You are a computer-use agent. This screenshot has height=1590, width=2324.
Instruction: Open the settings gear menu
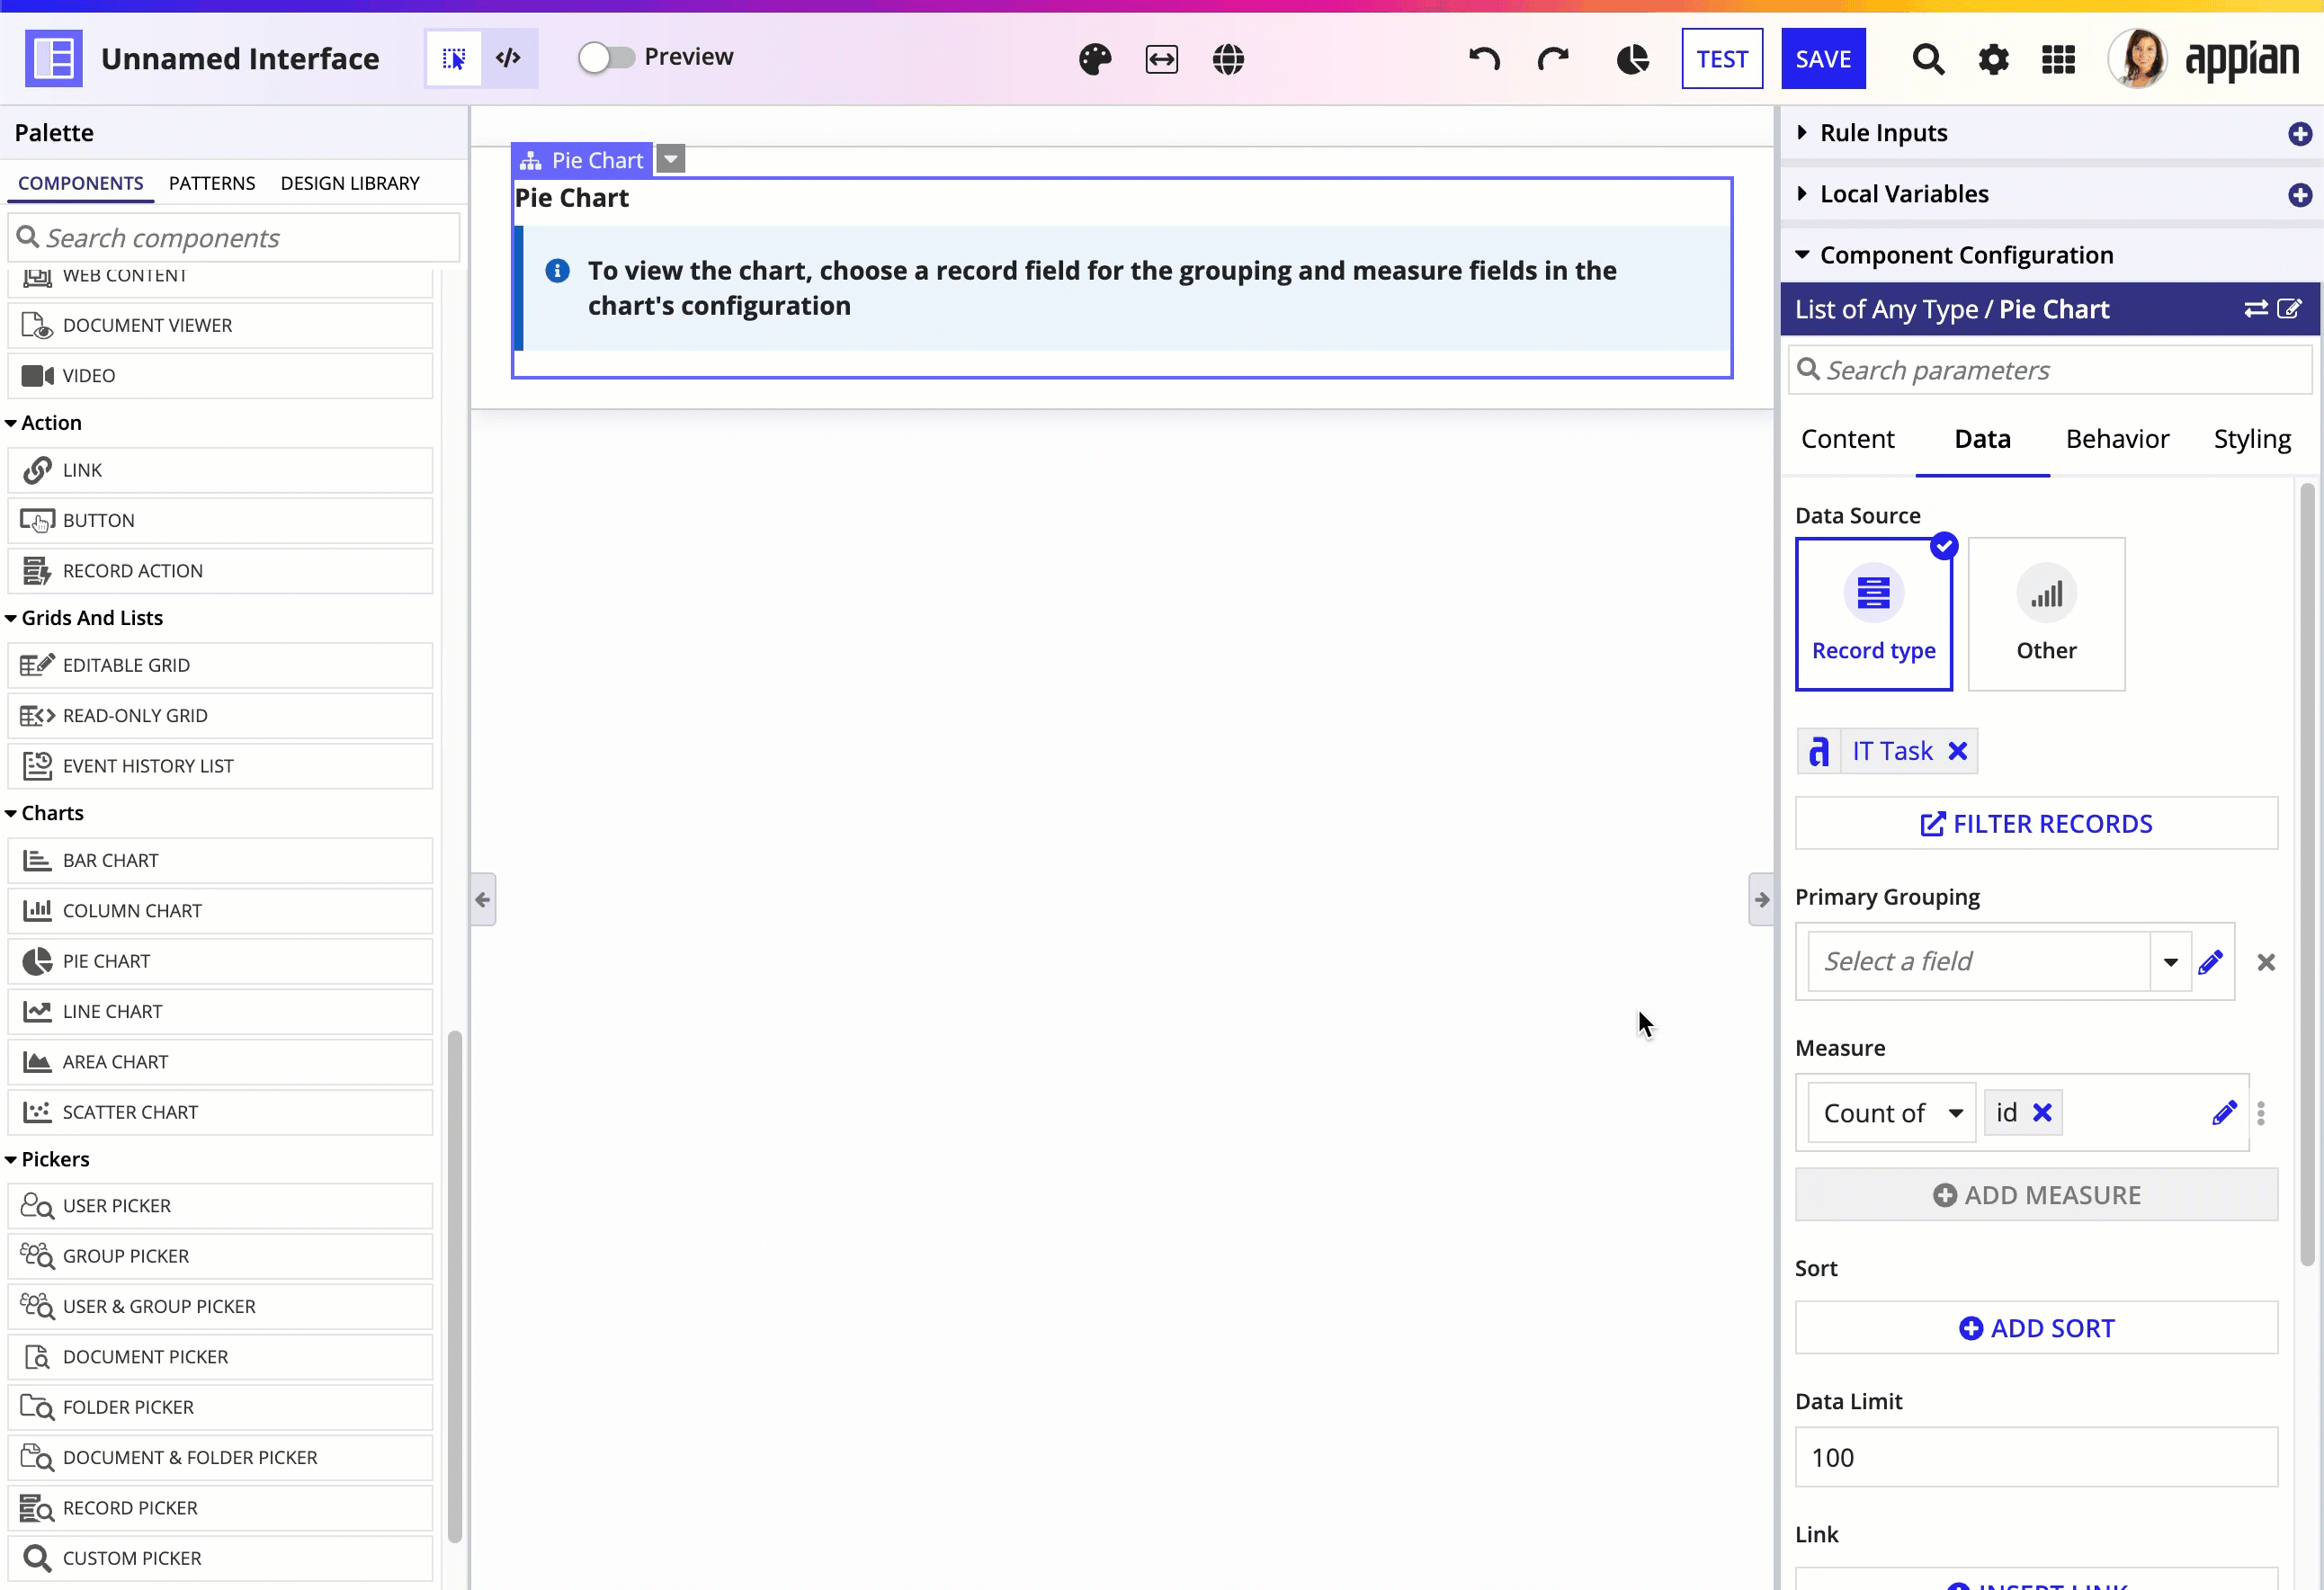[x=1993, y=60]
